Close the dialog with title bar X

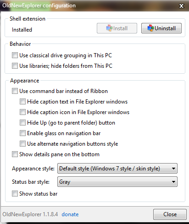coord(181,6)
